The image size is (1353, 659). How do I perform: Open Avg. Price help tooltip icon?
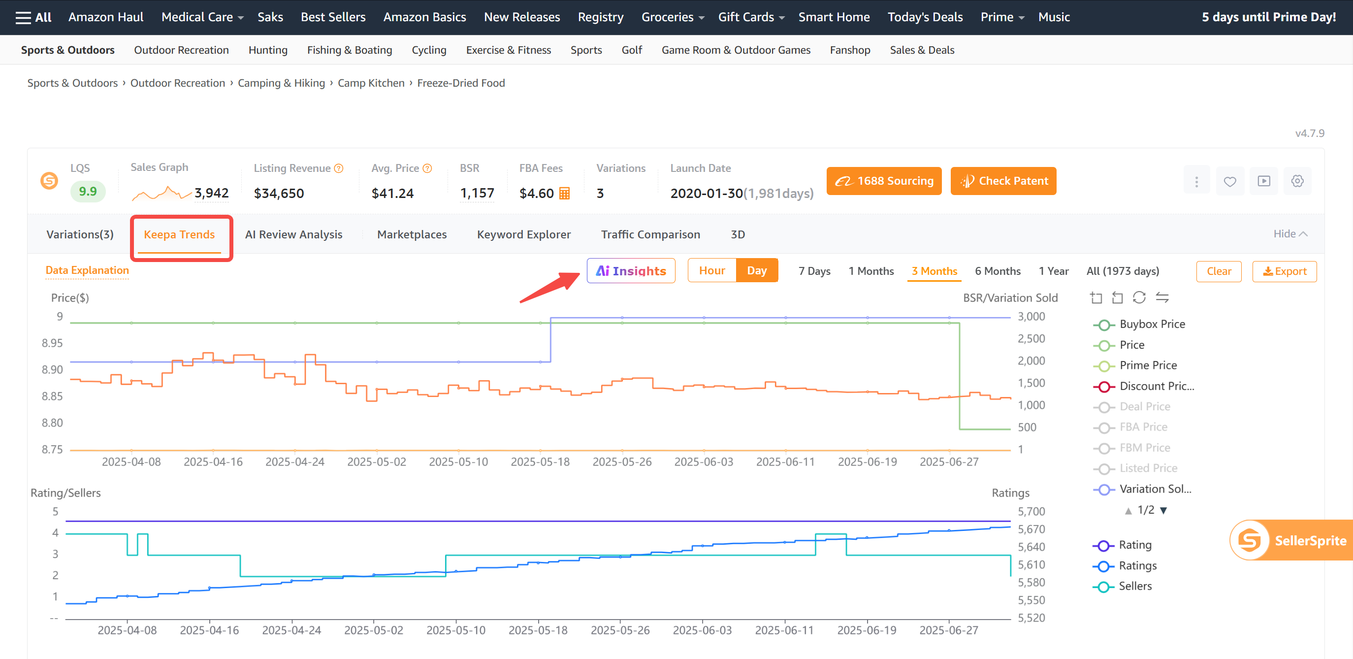(x=427, y=168)
